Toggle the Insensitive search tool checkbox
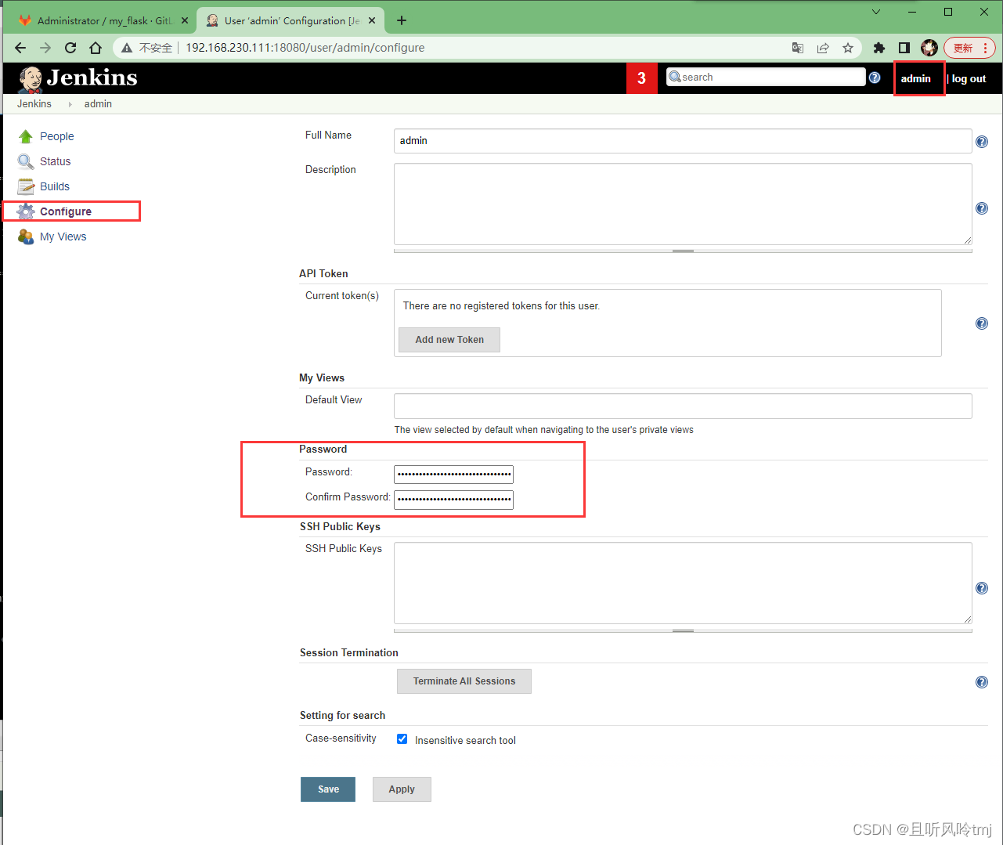This screenshot has height=845, width=1003. pyautogui.click(x=402, y=738)
